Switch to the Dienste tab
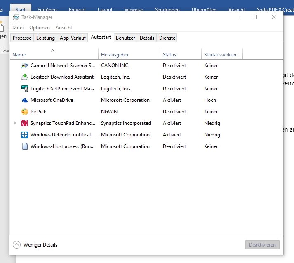 [x=167, y=38]
